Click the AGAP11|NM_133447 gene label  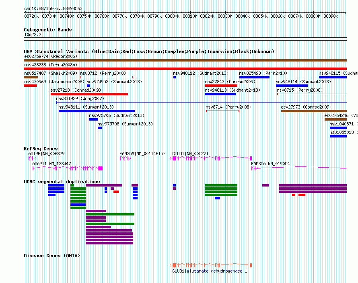pyautogui.click(x=51, y=164)
